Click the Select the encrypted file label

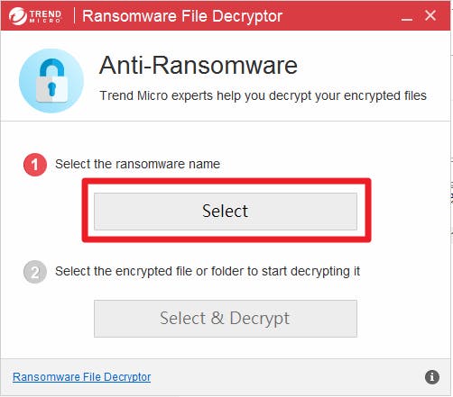(x=208, y=272)
